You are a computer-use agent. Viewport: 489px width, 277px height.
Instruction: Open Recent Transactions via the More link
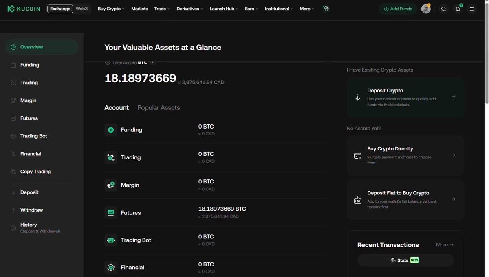click(444, 244)
